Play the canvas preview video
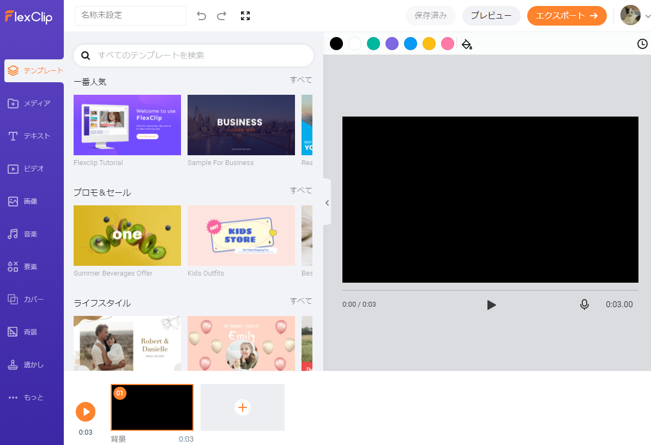Viewport: 651px width, 445px height. point(491,305)
